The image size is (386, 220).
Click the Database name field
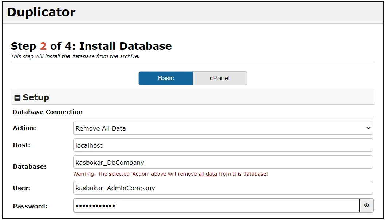[223, 162]
